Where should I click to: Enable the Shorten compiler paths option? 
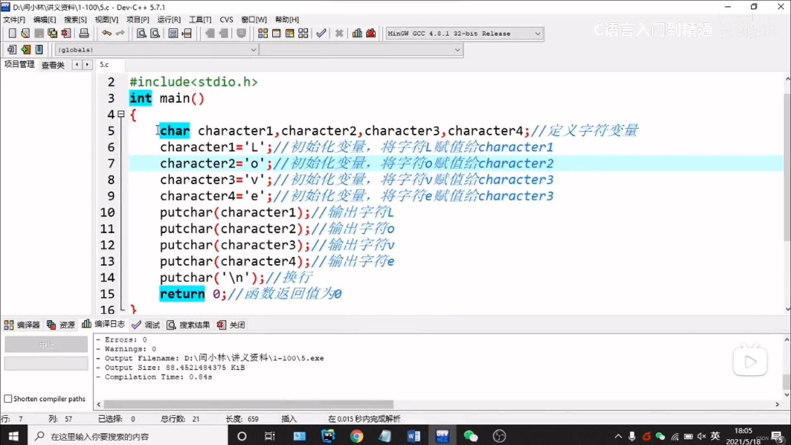coord(8,399)
